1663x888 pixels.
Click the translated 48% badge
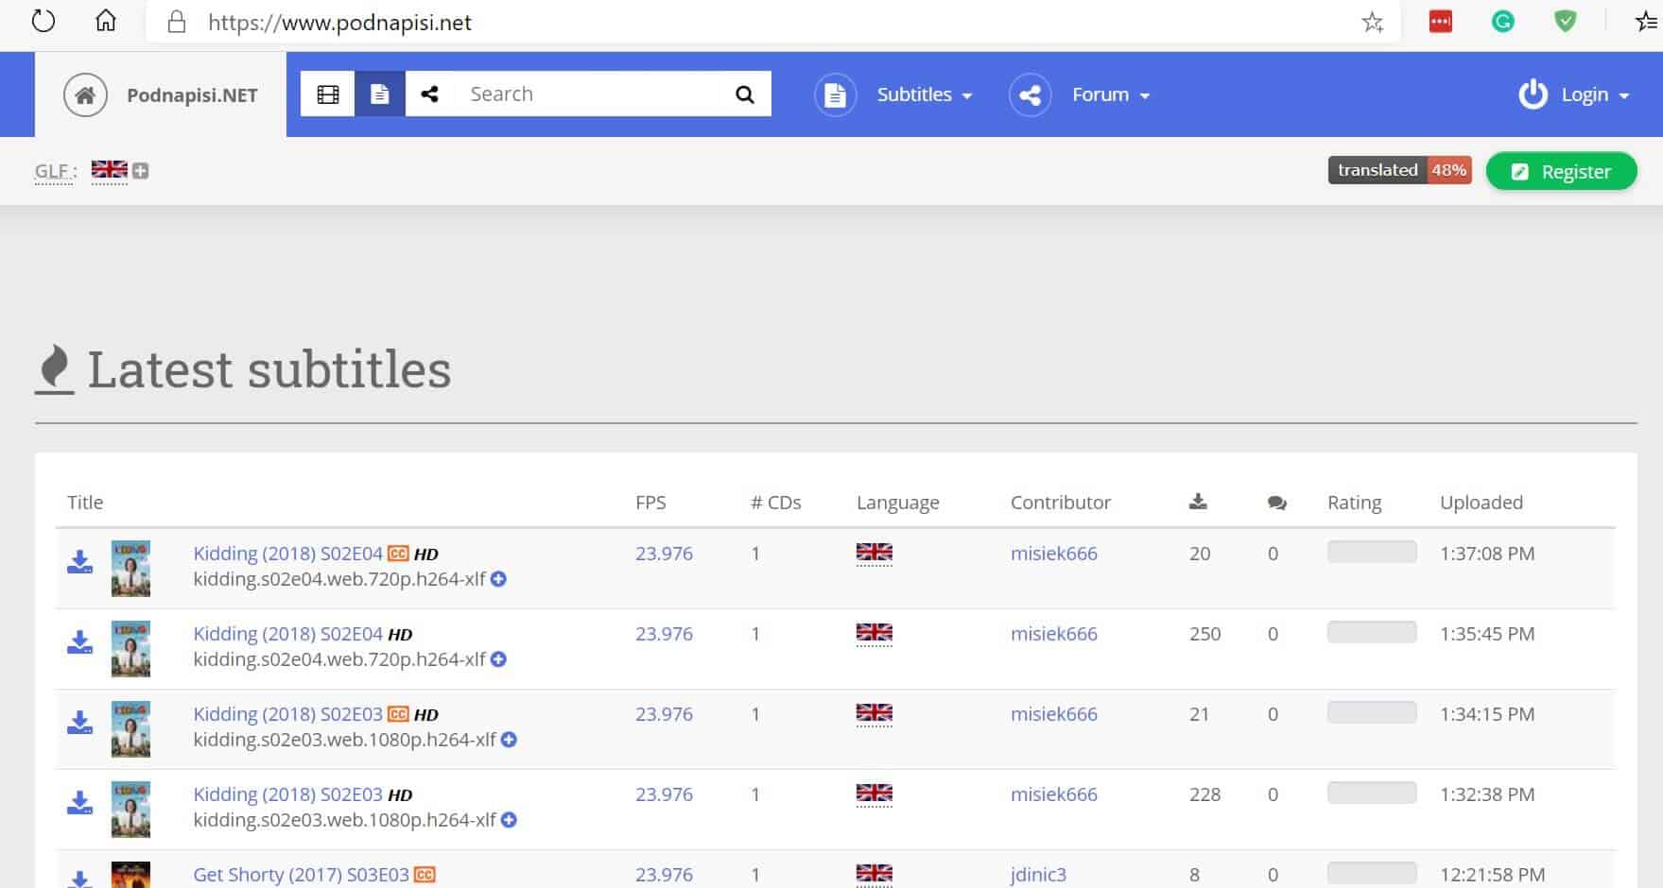pyautogui.click(x=1399, y=170)
